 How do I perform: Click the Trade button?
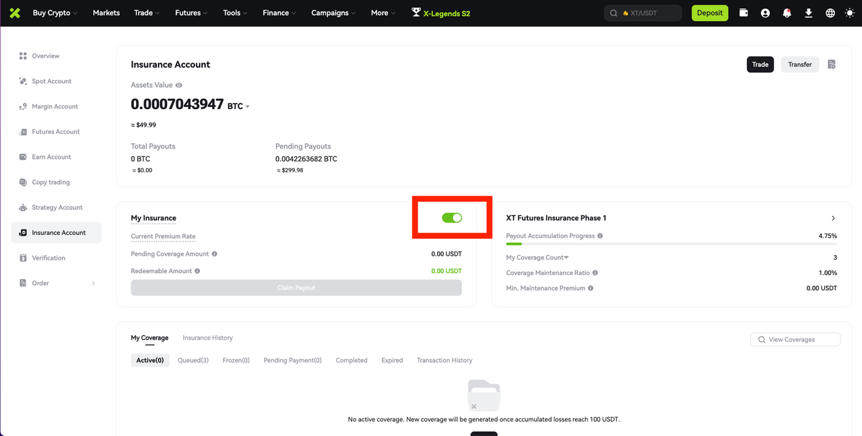tap(760, 65)
